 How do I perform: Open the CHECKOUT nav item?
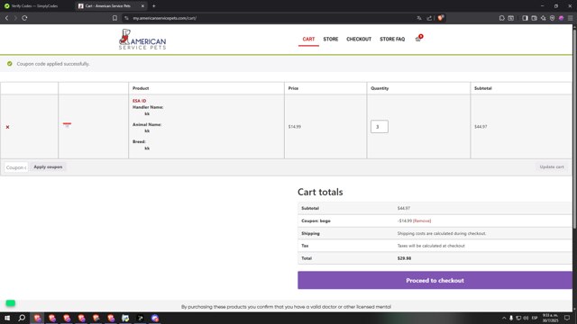pos(359,39)
